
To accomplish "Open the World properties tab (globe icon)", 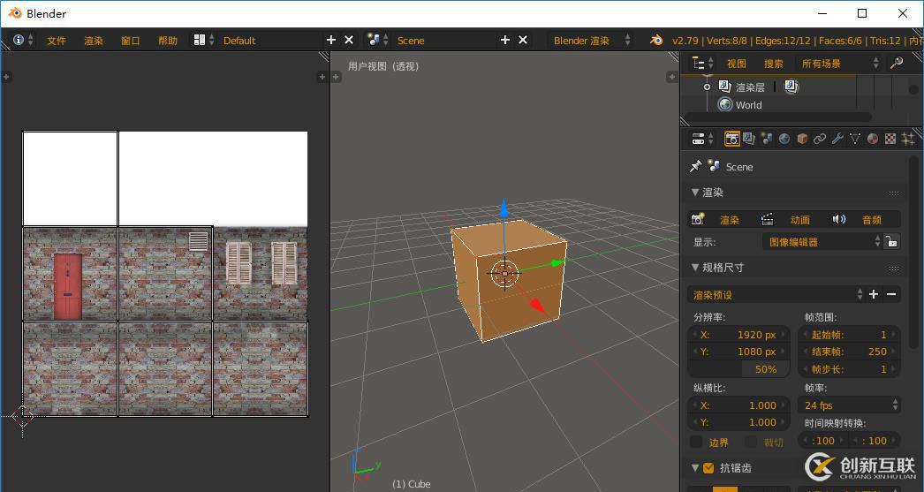I will click(x=784, y=139).
